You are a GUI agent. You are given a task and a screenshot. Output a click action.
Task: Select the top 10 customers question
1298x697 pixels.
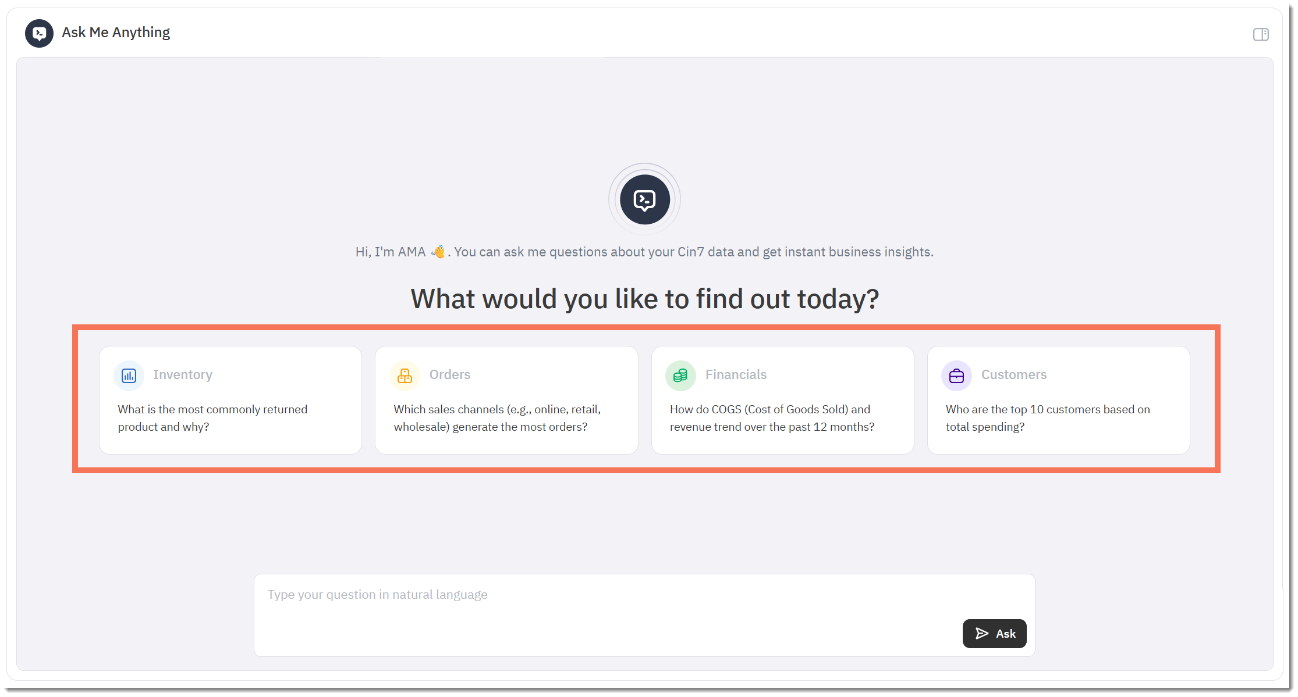click(1048, 418)
